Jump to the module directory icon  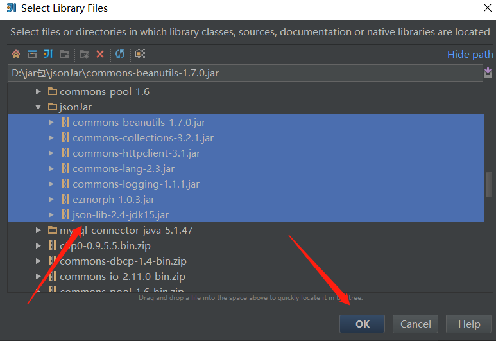(64, 55)
